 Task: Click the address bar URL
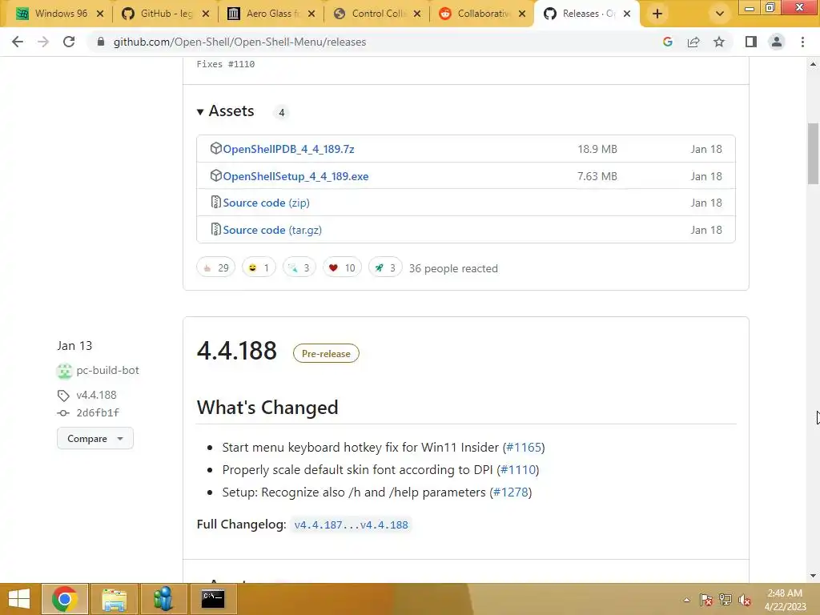coord(239,42)
